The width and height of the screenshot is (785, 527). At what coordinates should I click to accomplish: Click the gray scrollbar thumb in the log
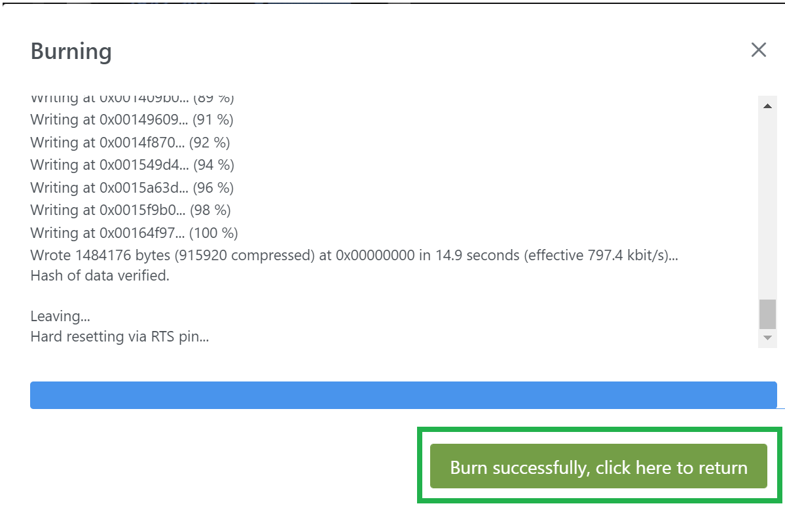[767, 314]
